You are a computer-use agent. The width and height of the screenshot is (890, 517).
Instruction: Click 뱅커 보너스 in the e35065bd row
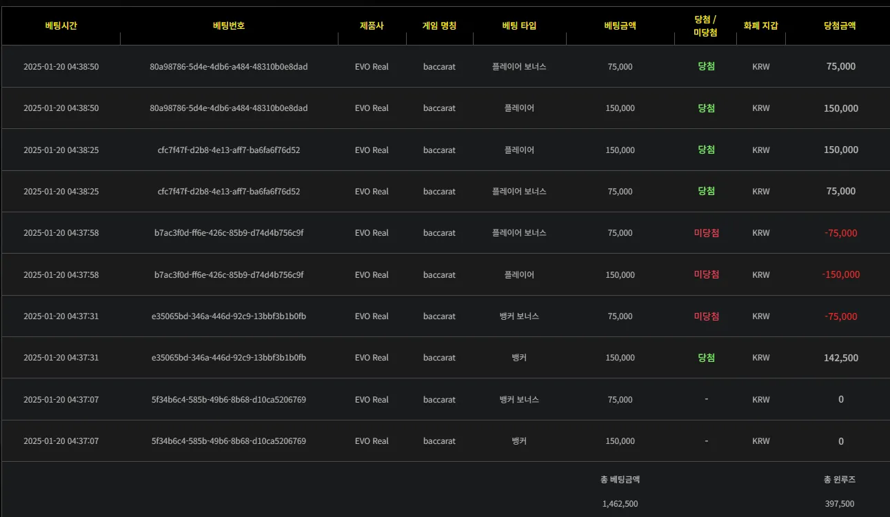[x=519, y=316]
